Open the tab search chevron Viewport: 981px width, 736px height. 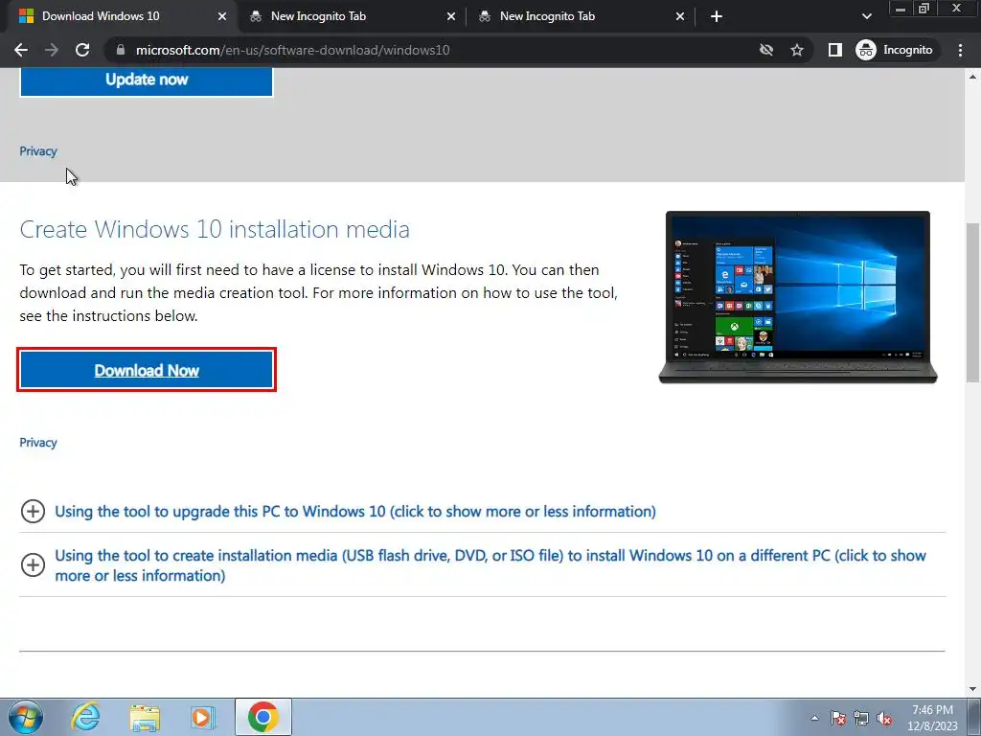tap(866, 16)
